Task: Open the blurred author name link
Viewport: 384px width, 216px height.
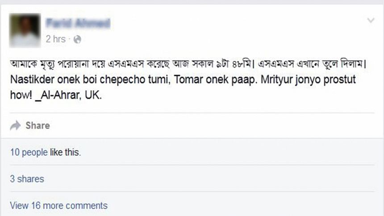Action: [x=78, y=23]
